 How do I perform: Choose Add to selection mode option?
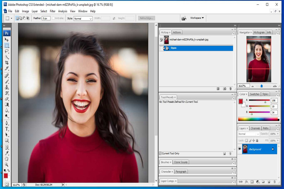tap(21, 18)
